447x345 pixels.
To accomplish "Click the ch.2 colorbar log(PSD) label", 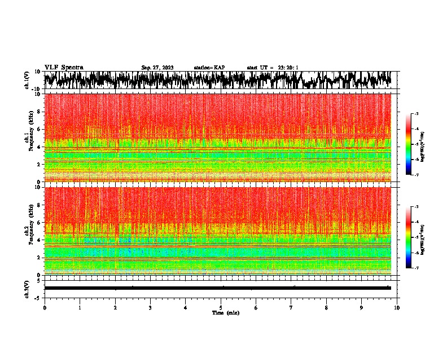I will [422, 240].
